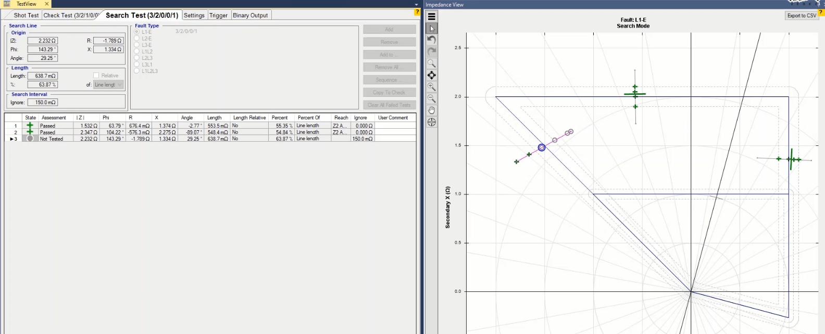The image size is (825, 334).
Task: Open the Impedance View hamburger menu
Action: (432, 17)
